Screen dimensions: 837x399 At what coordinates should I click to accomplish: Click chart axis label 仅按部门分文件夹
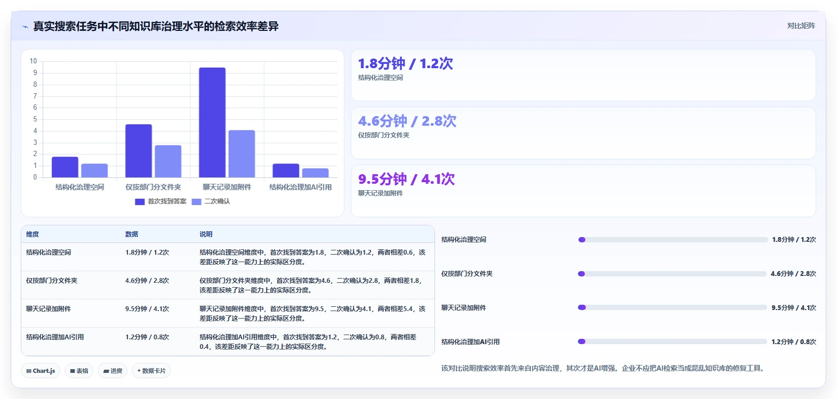[153, 187]
